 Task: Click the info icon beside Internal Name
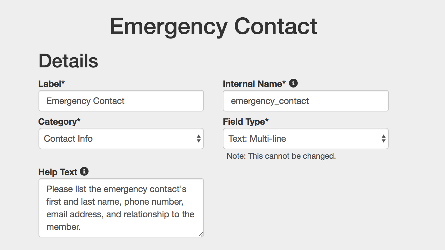tap(293, 83)
